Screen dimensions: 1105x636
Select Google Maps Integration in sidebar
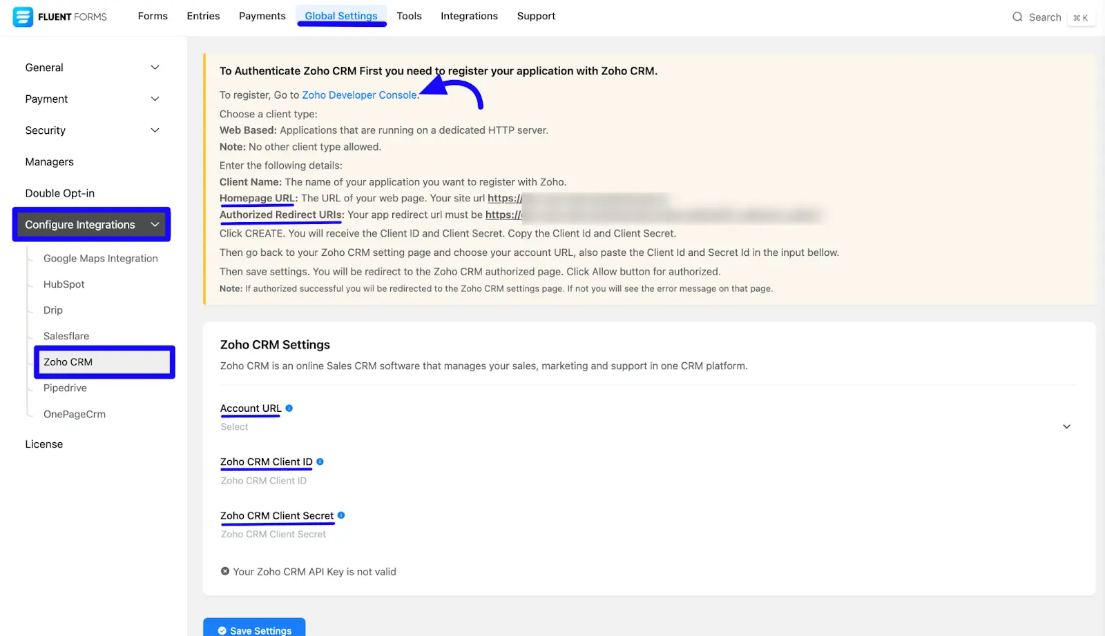click(101, 259)
